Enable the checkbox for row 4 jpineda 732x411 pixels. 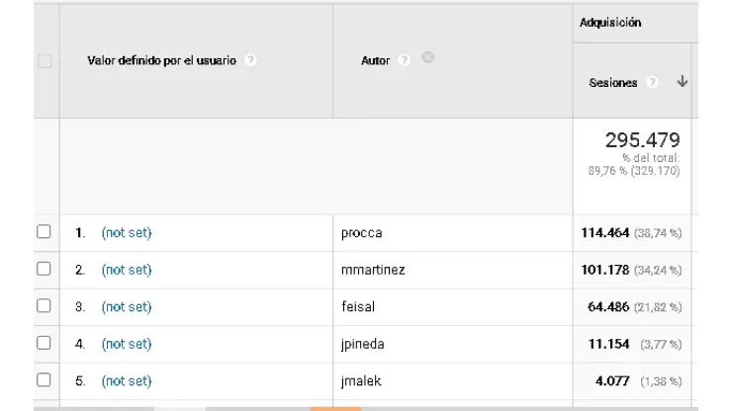(x=44, y=343)
